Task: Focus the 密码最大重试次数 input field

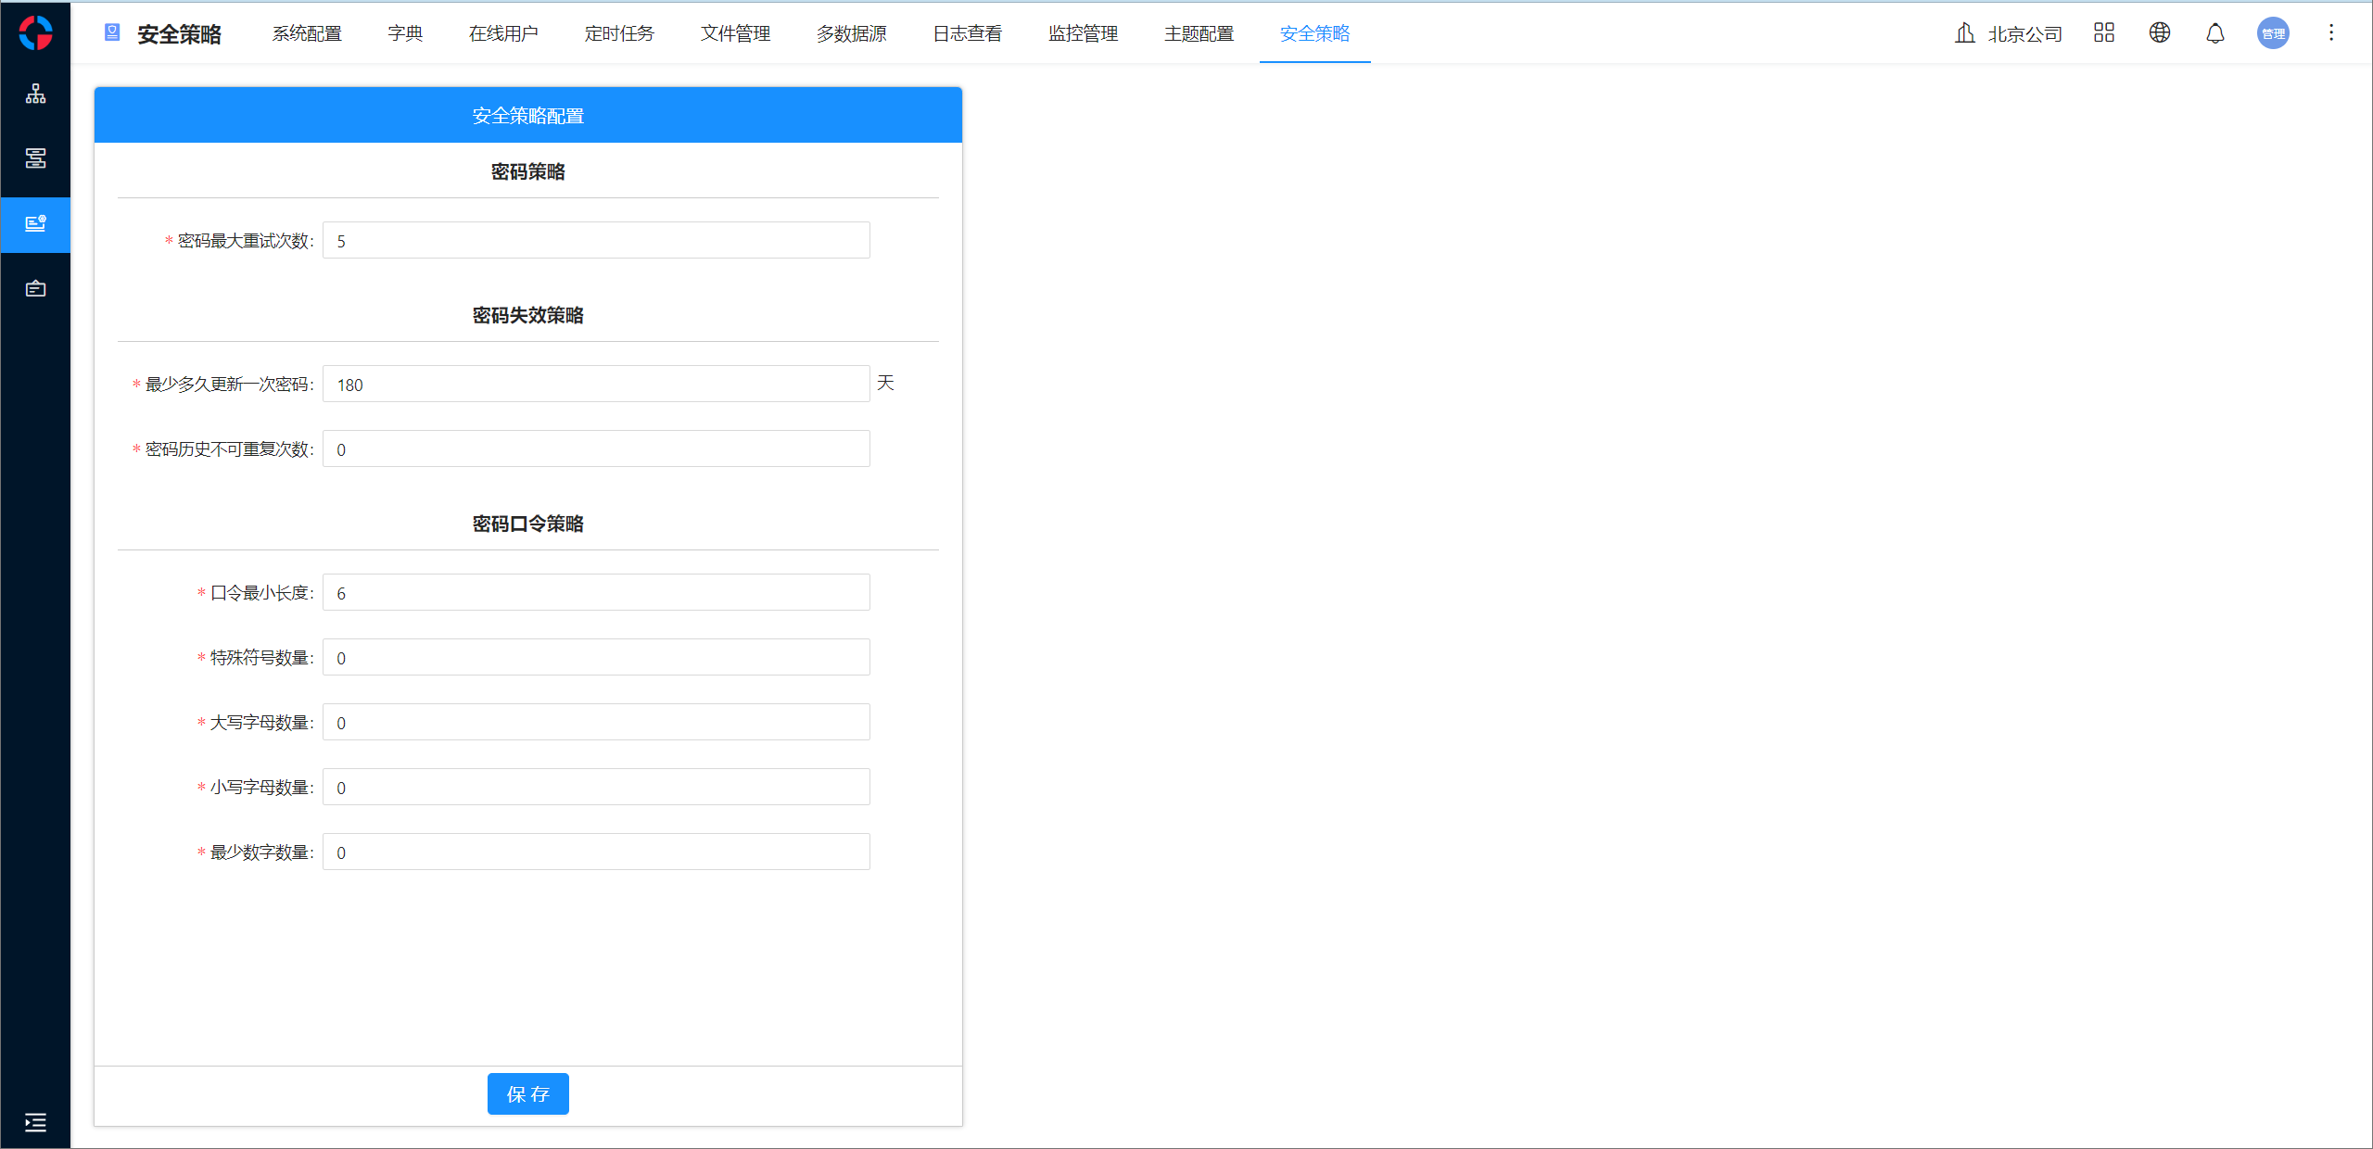Action: click(x=596, y=241)
